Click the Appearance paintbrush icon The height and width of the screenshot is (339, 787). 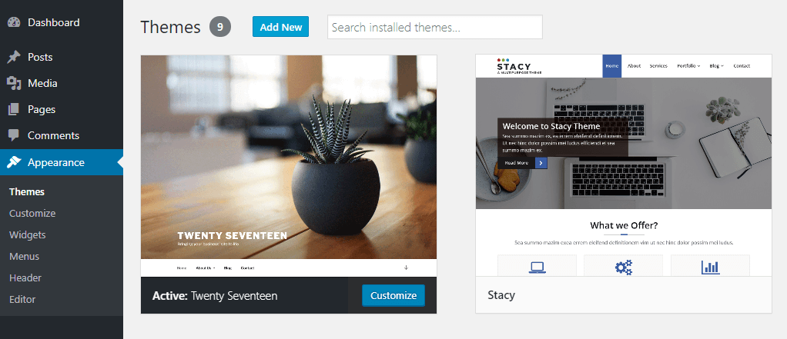coord(14,162)
